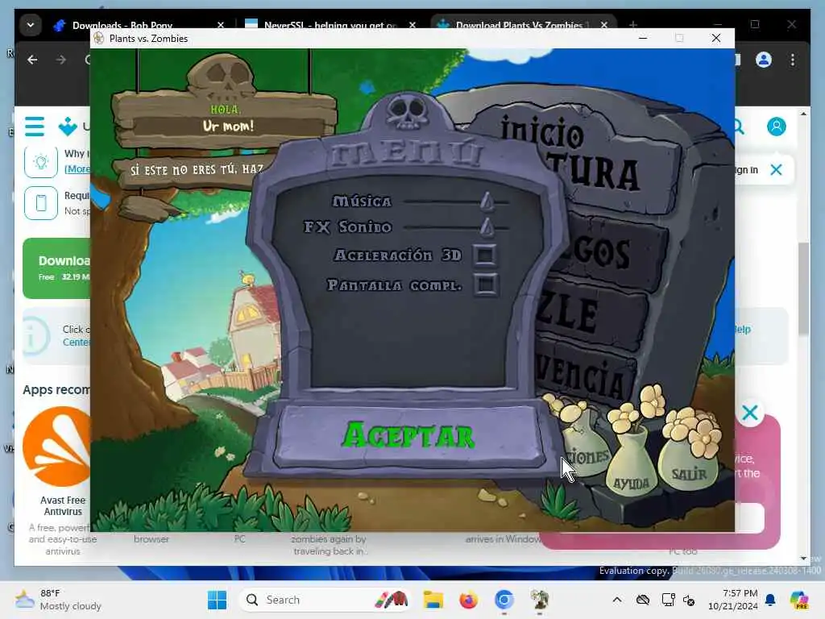Close the pink popup banner

point(750,413)
